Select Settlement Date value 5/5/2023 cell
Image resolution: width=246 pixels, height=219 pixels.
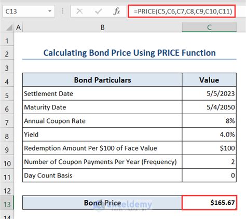(209, 93)
